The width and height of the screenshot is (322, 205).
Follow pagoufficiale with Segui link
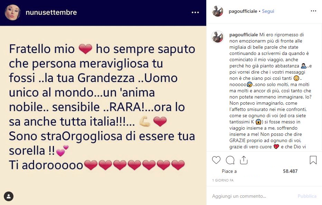[268, 11]
